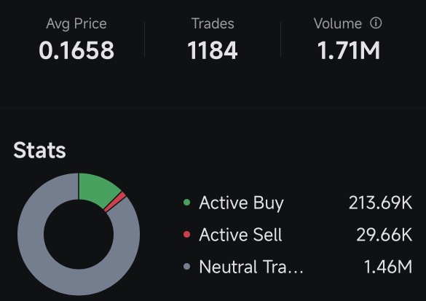Select the 1.71M volume value
Viewport: 426px width, 301px height.
(x=349, y=50)
